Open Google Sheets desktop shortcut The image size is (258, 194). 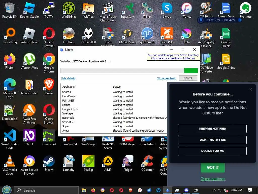(226, 38)
